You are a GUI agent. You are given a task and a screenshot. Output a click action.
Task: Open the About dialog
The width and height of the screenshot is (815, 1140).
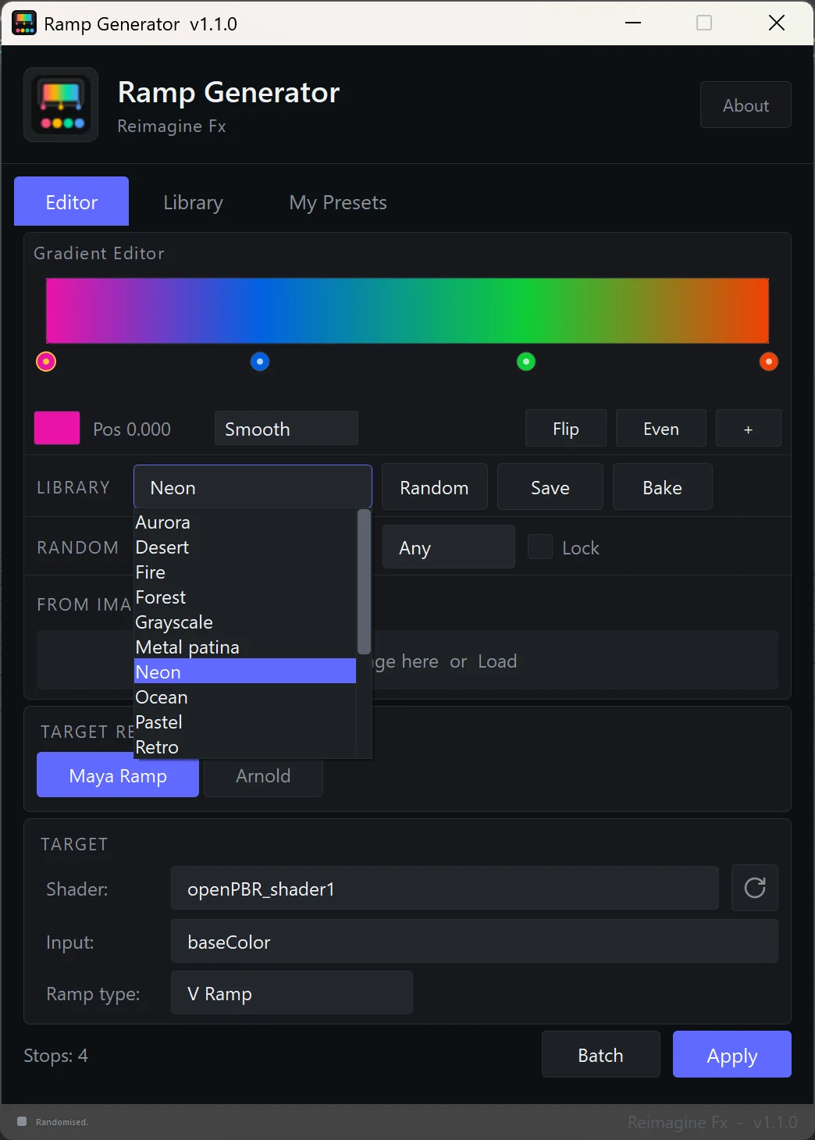[746, 105]
